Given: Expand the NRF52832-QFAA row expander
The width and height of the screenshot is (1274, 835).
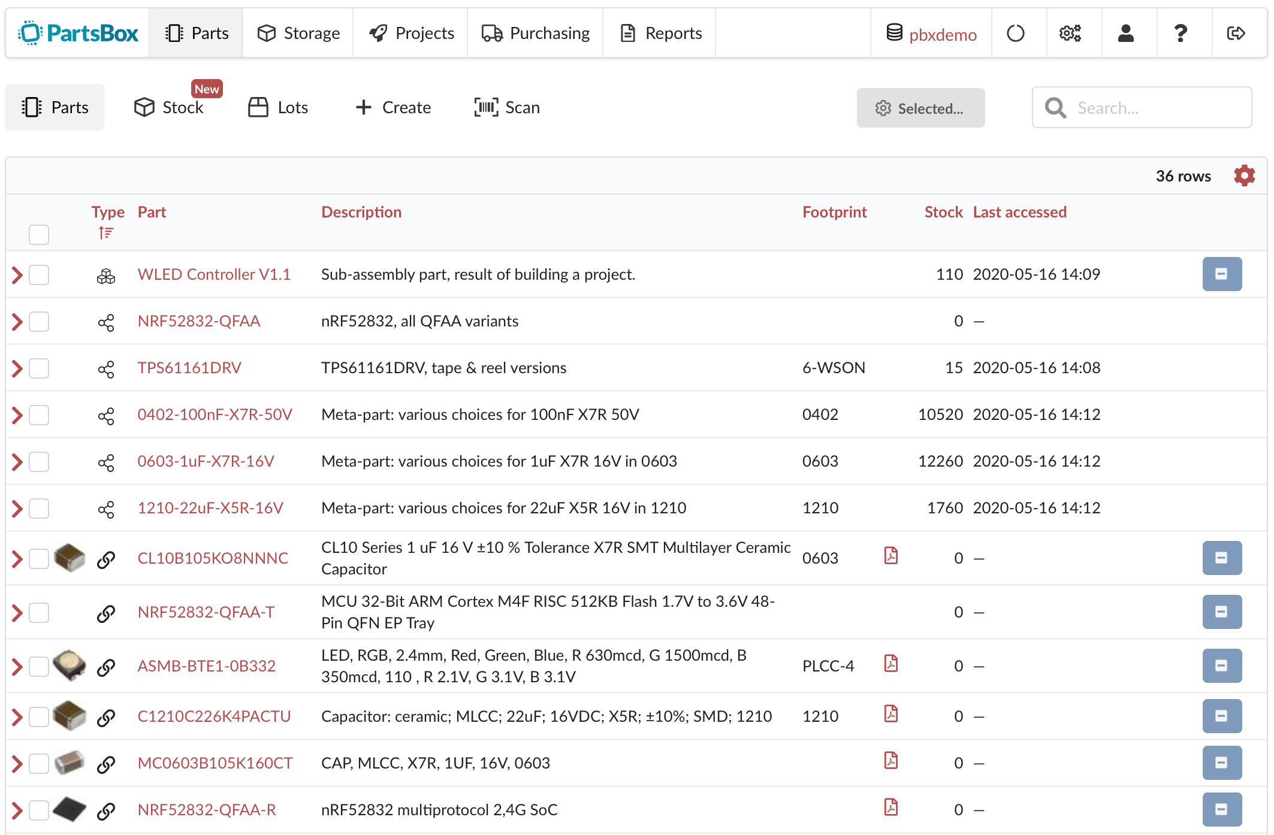Looking at the screenshot, I should (x=19, y=322).
